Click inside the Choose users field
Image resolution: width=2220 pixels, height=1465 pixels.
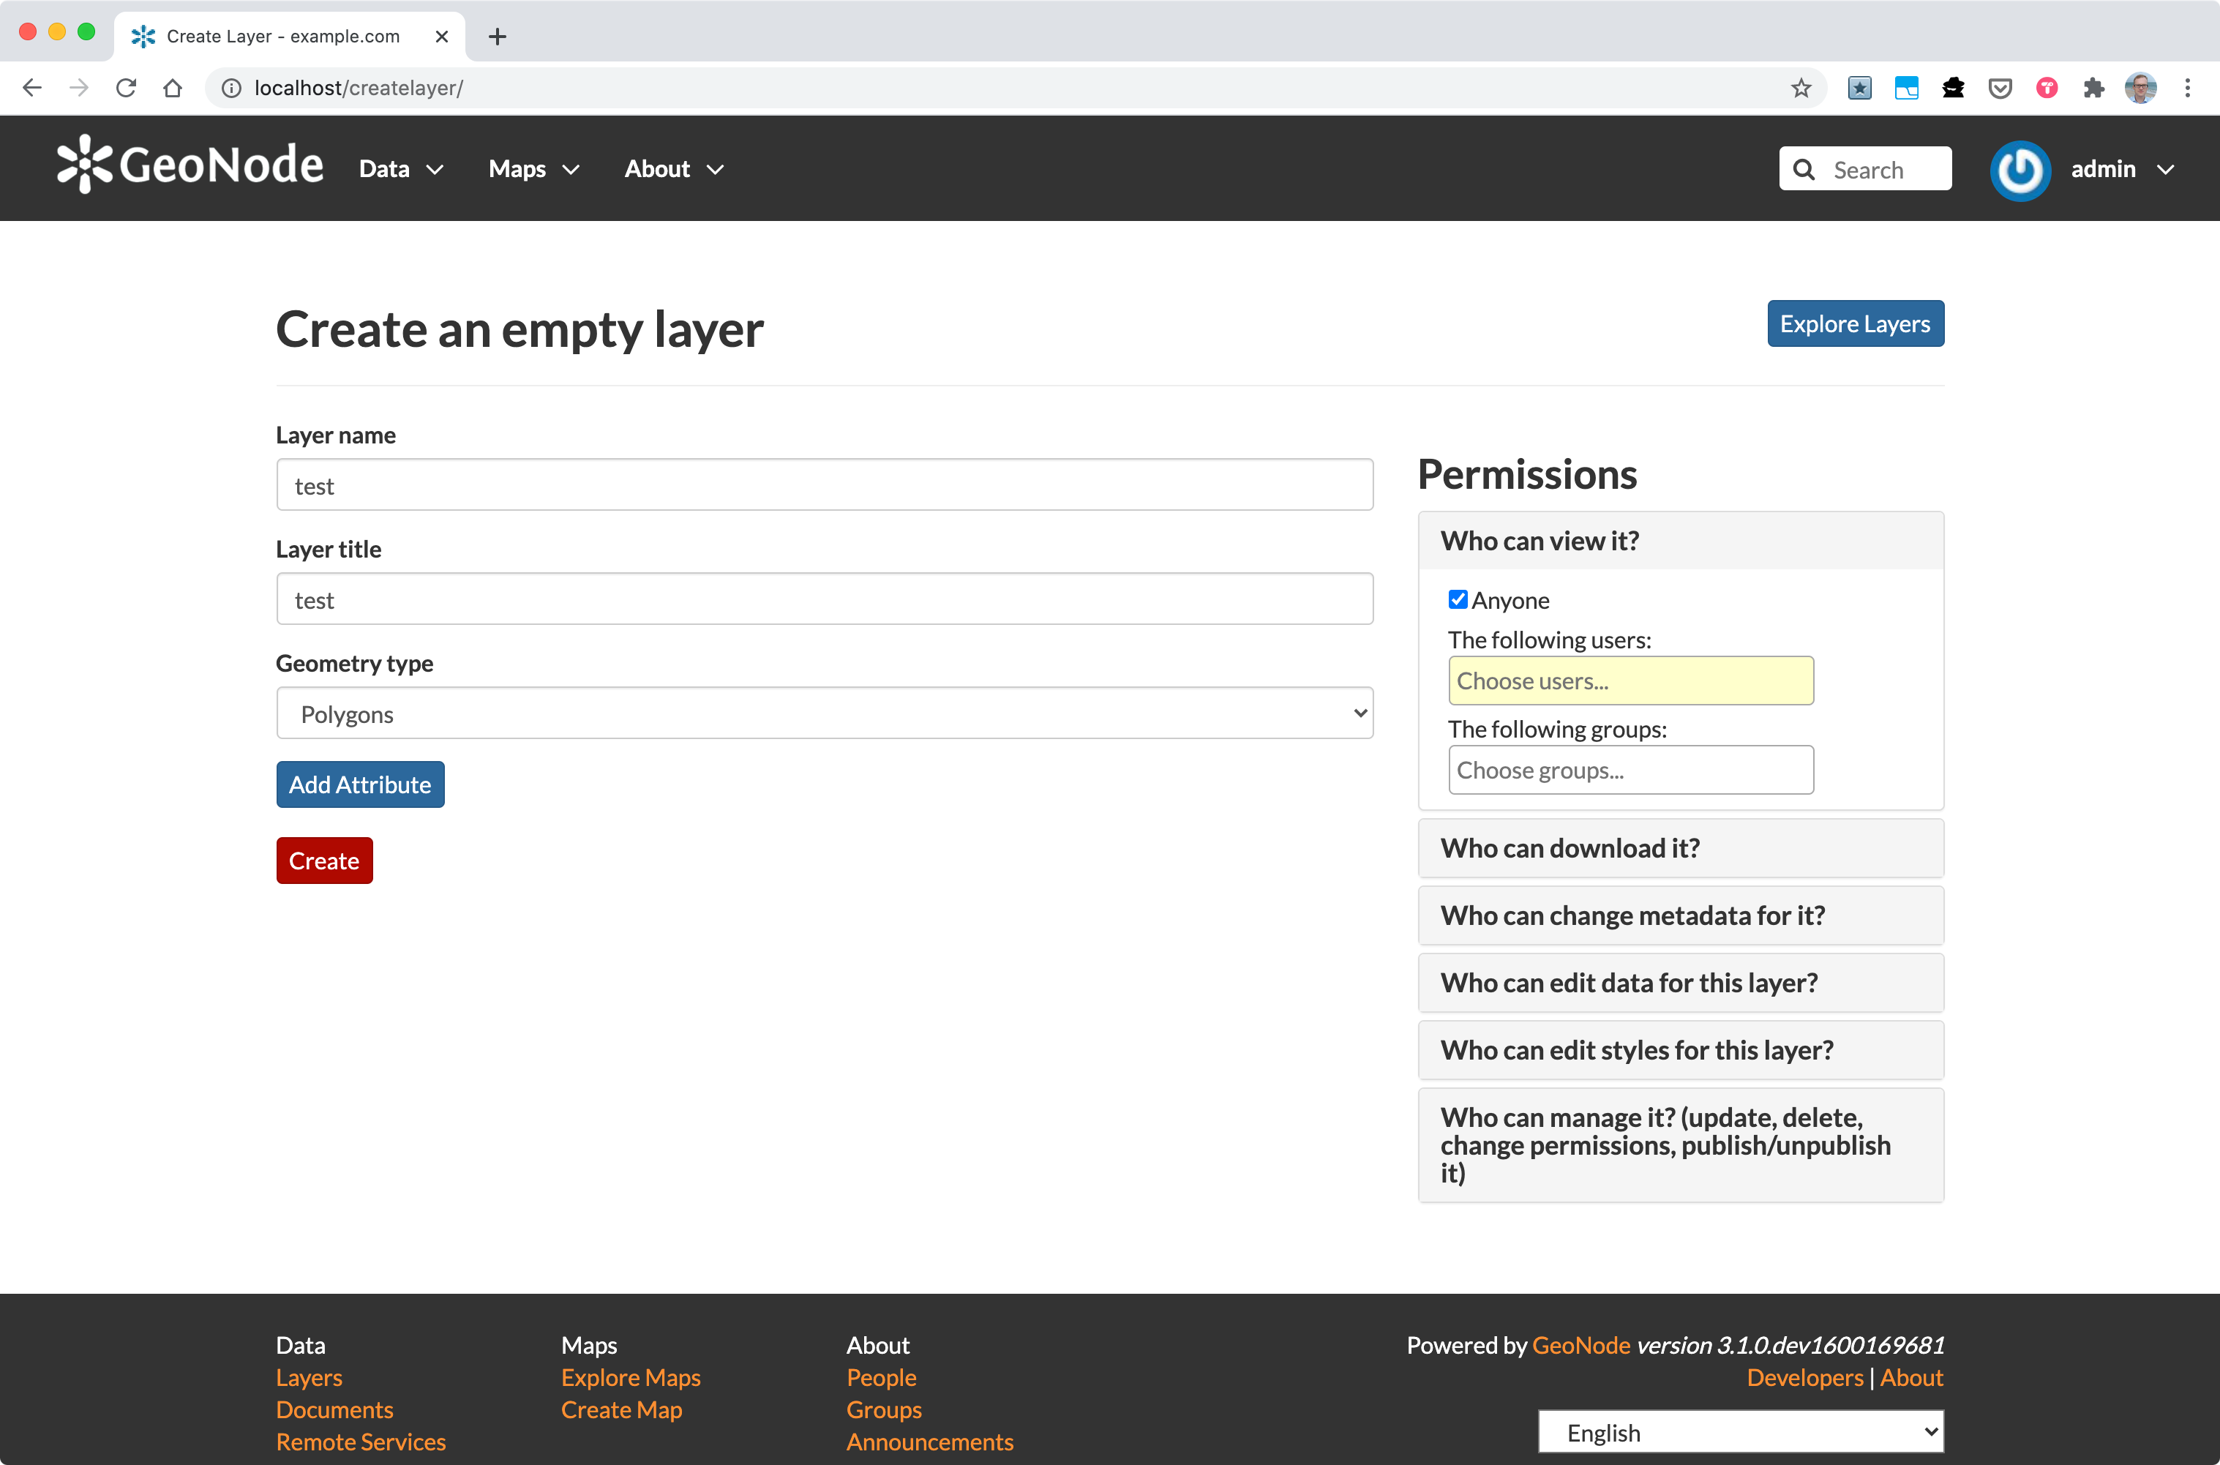click(x=1630, y=681)
